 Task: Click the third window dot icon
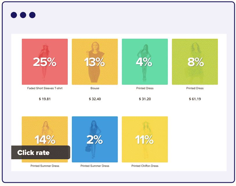[32, 15]
